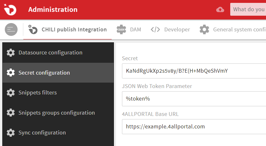Open the round hamburger menu button
This screenshot has height=146, width=266.
tap(11, 29)
